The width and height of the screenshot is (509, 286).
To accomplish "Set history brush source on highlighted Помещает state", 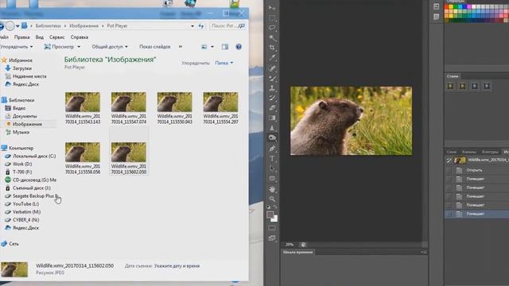I will [449, 214].
